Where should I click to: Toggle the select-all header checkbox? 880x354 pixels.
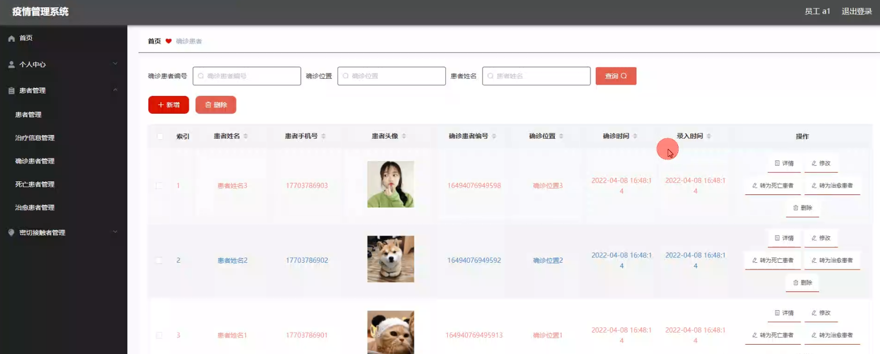click(160, 137)
